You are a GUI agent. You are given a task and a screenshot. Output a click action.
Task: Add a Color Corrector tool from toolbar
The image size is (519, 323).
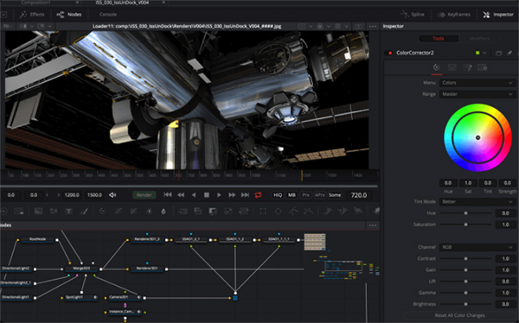[103, 212]
